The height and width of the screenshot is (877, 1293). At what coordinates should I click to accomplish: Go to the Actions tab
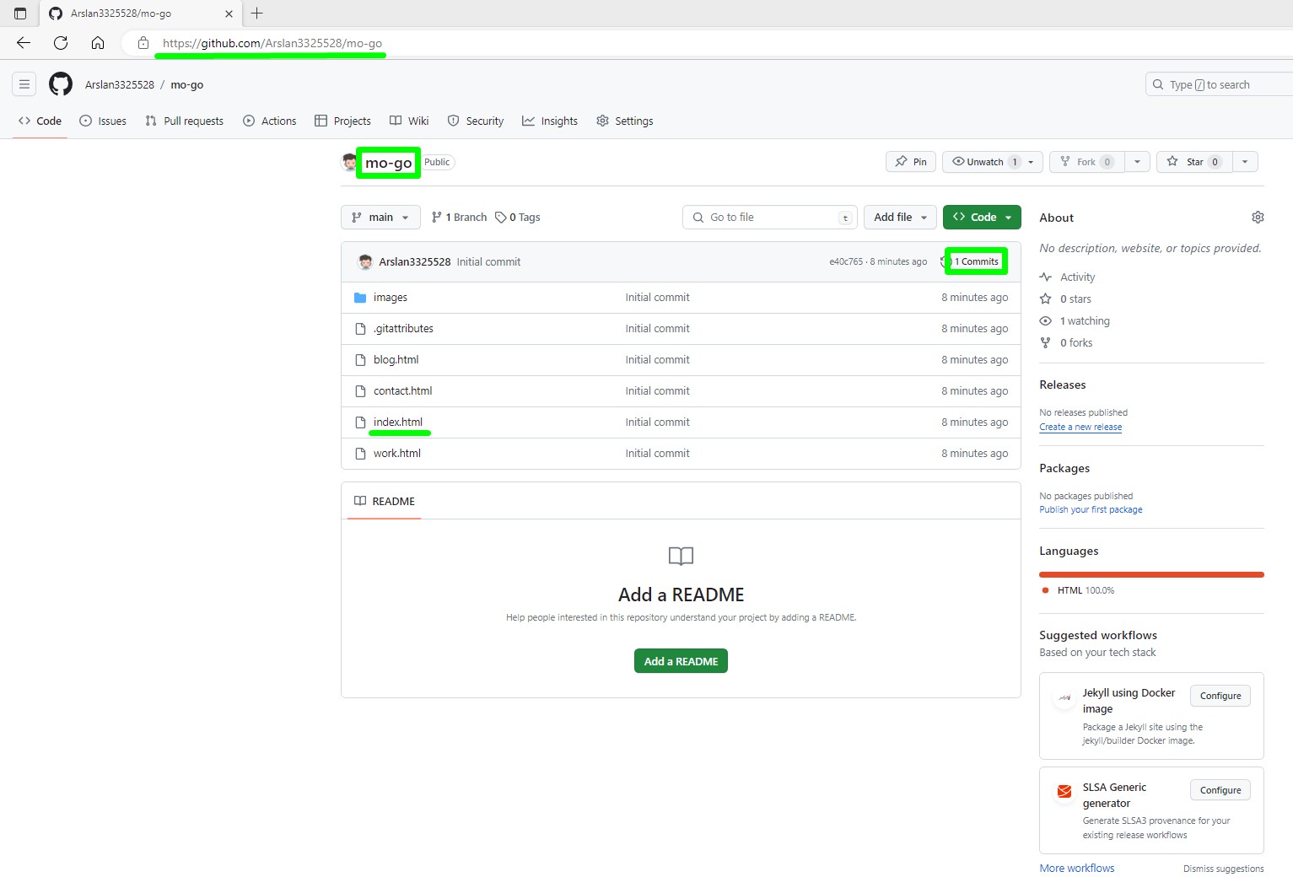pyautogui.click(x=270, y=121)
